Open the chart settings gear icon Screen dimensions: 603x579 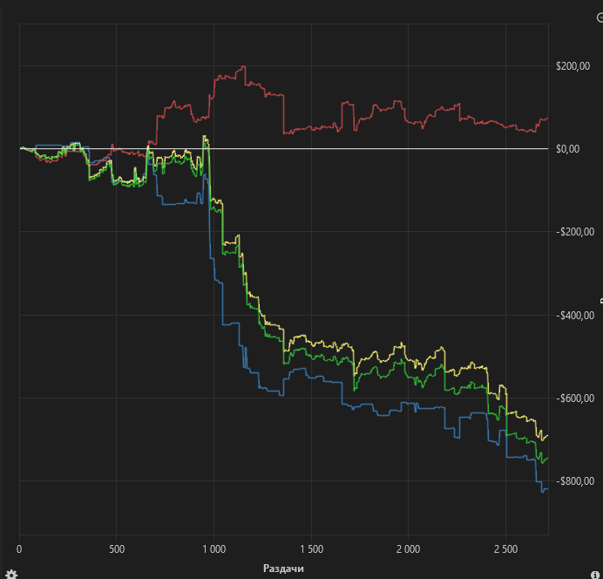click(x=11, y=574)
